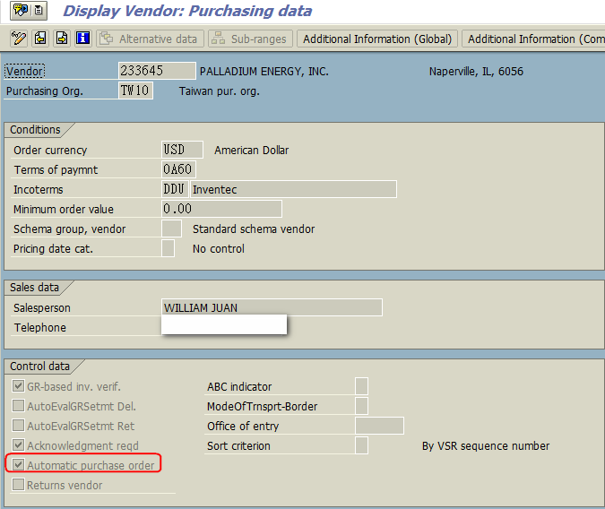This screenshot has width=605, height=509.
Task: Click the Alternative data button
Action: 150,39
